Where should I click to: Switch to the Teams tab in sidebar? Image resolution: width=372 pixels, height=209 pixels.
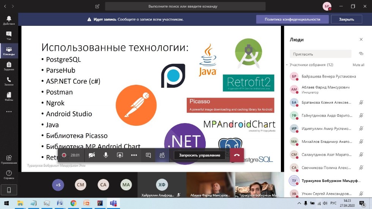tap(9, 51)
